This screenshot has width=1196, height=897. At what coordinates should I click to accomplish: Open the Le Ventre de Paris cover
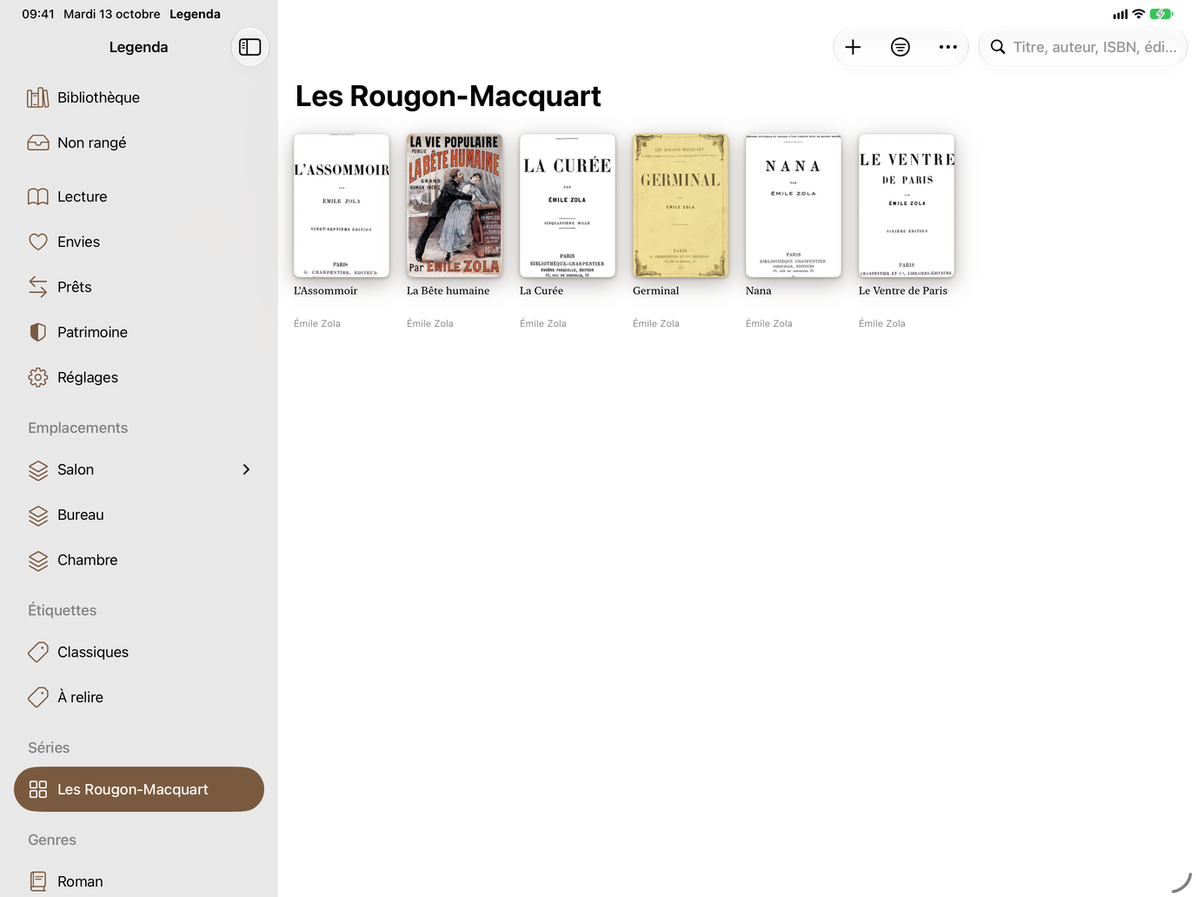click(907, 206)
